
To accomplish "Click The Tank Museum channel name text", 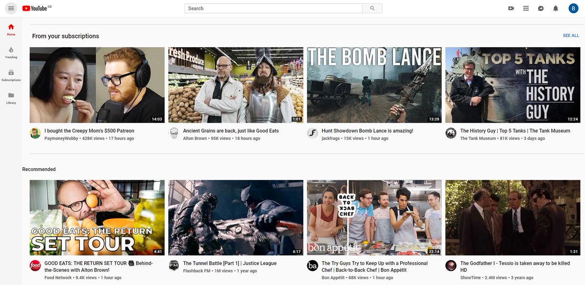I will tap(478, 139).
